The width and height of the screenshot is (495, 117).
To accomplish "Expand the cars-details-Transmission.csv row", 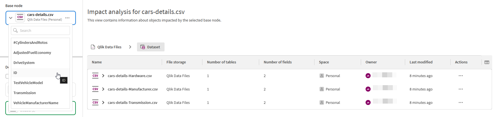I will point(103,102).
